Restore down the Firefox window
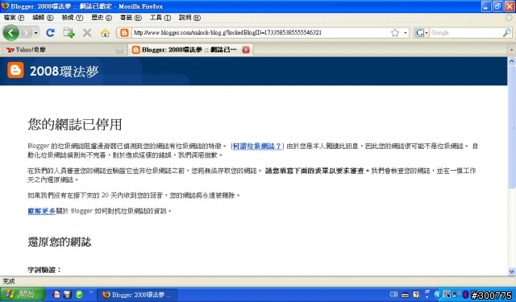Screen dimensions: 516x302 coord(498,6)
